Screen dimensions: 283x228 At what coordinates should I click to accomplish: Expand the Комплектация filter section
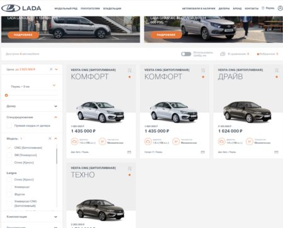tap(32, 217)
